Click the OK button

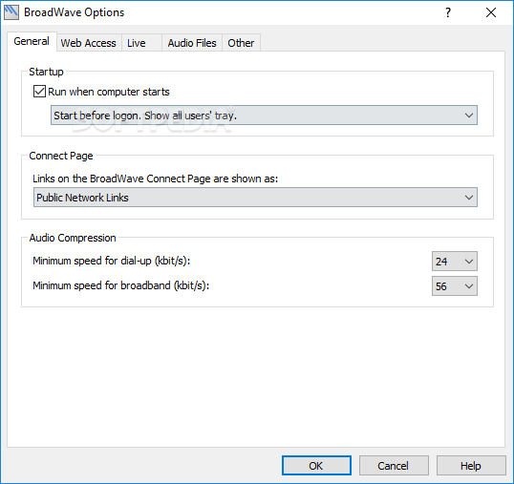(316, 465)
